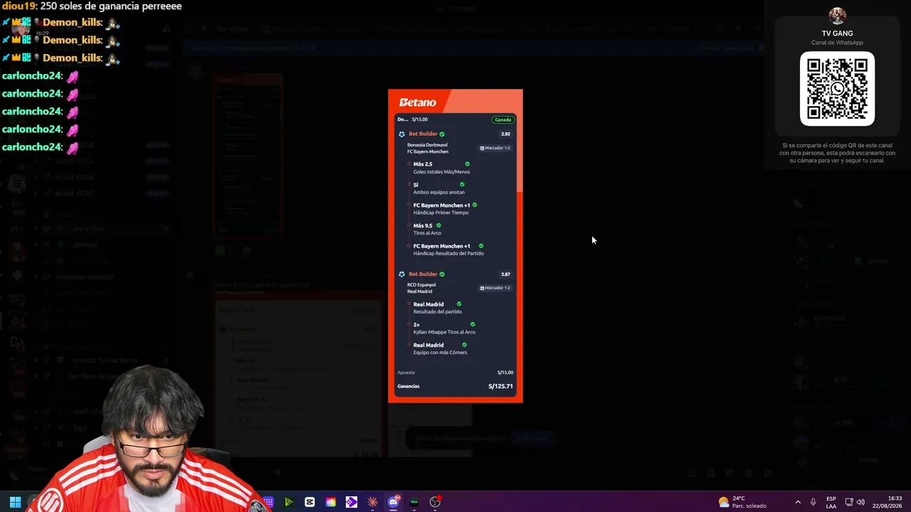Open the ESP LAA keyboard language switcher

(x=831, y=502)
